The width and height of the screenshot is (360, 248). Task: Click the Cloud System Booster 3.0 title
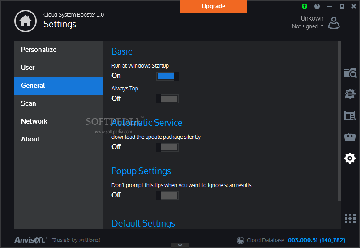pos(74,15)
